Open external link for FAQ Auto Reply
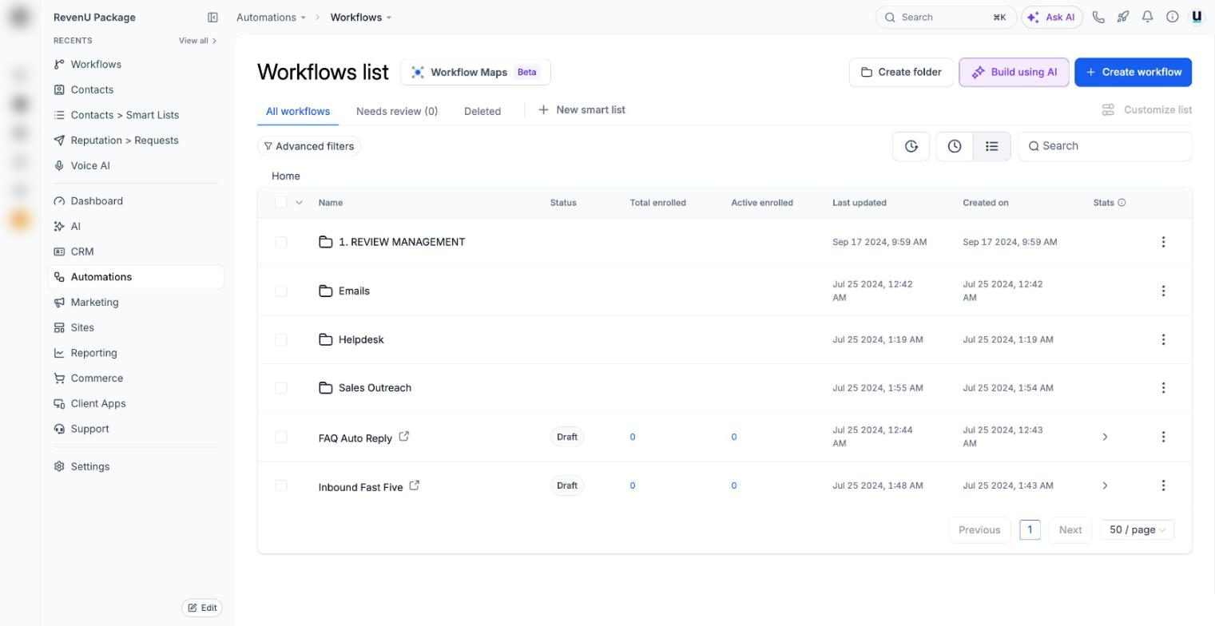1215x626 pixels. click(404, 436)
